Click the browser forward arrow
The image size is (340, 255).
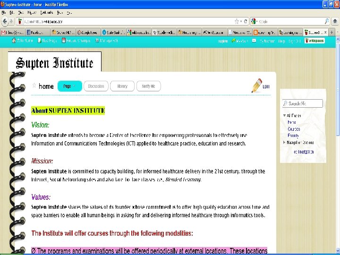pos(11,21)
